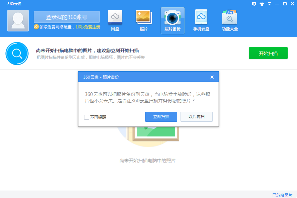Minimize the 360云盘 window
The image size is (297, 198).
pos(277,4)
